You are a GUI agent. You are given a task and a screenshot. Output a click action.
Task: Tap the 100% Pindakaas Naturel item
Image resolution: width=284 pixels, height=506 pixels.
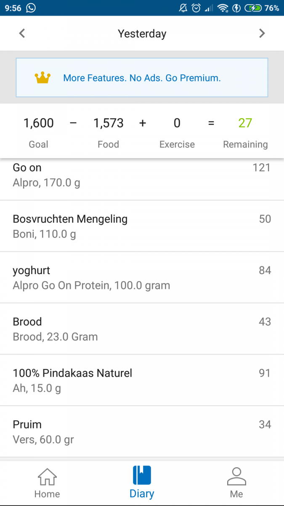(142, 379)
